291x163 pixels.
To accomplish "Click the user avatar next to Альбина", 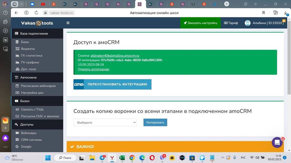I will click(247, 23).
